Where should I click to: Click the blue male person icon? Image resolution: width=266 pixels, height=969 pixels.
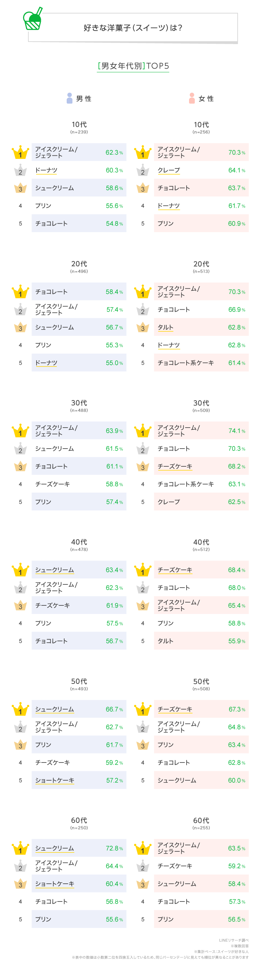[x=70, y=98]
